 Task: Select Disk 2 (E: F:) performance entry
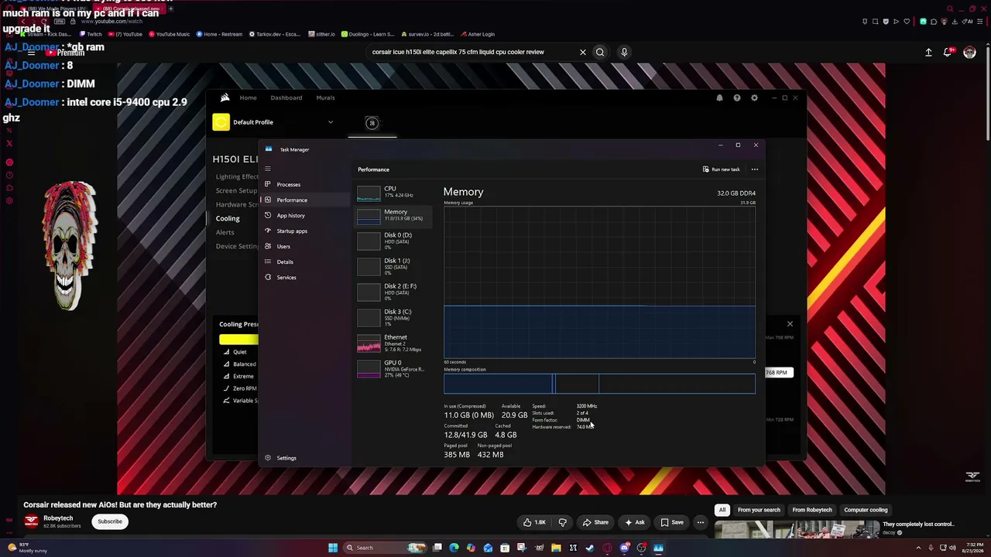(393, 292)
